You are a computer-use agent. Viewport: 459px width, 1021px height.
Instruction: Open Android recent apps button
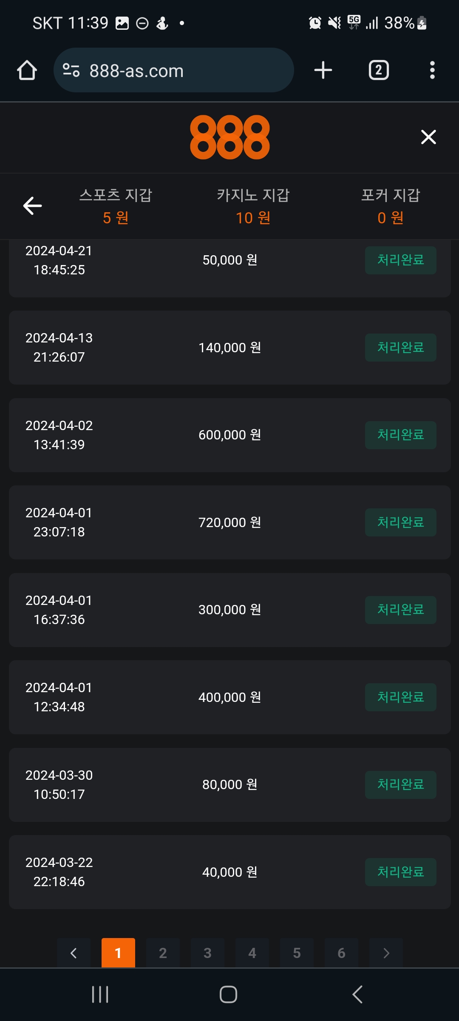point(100,994)
